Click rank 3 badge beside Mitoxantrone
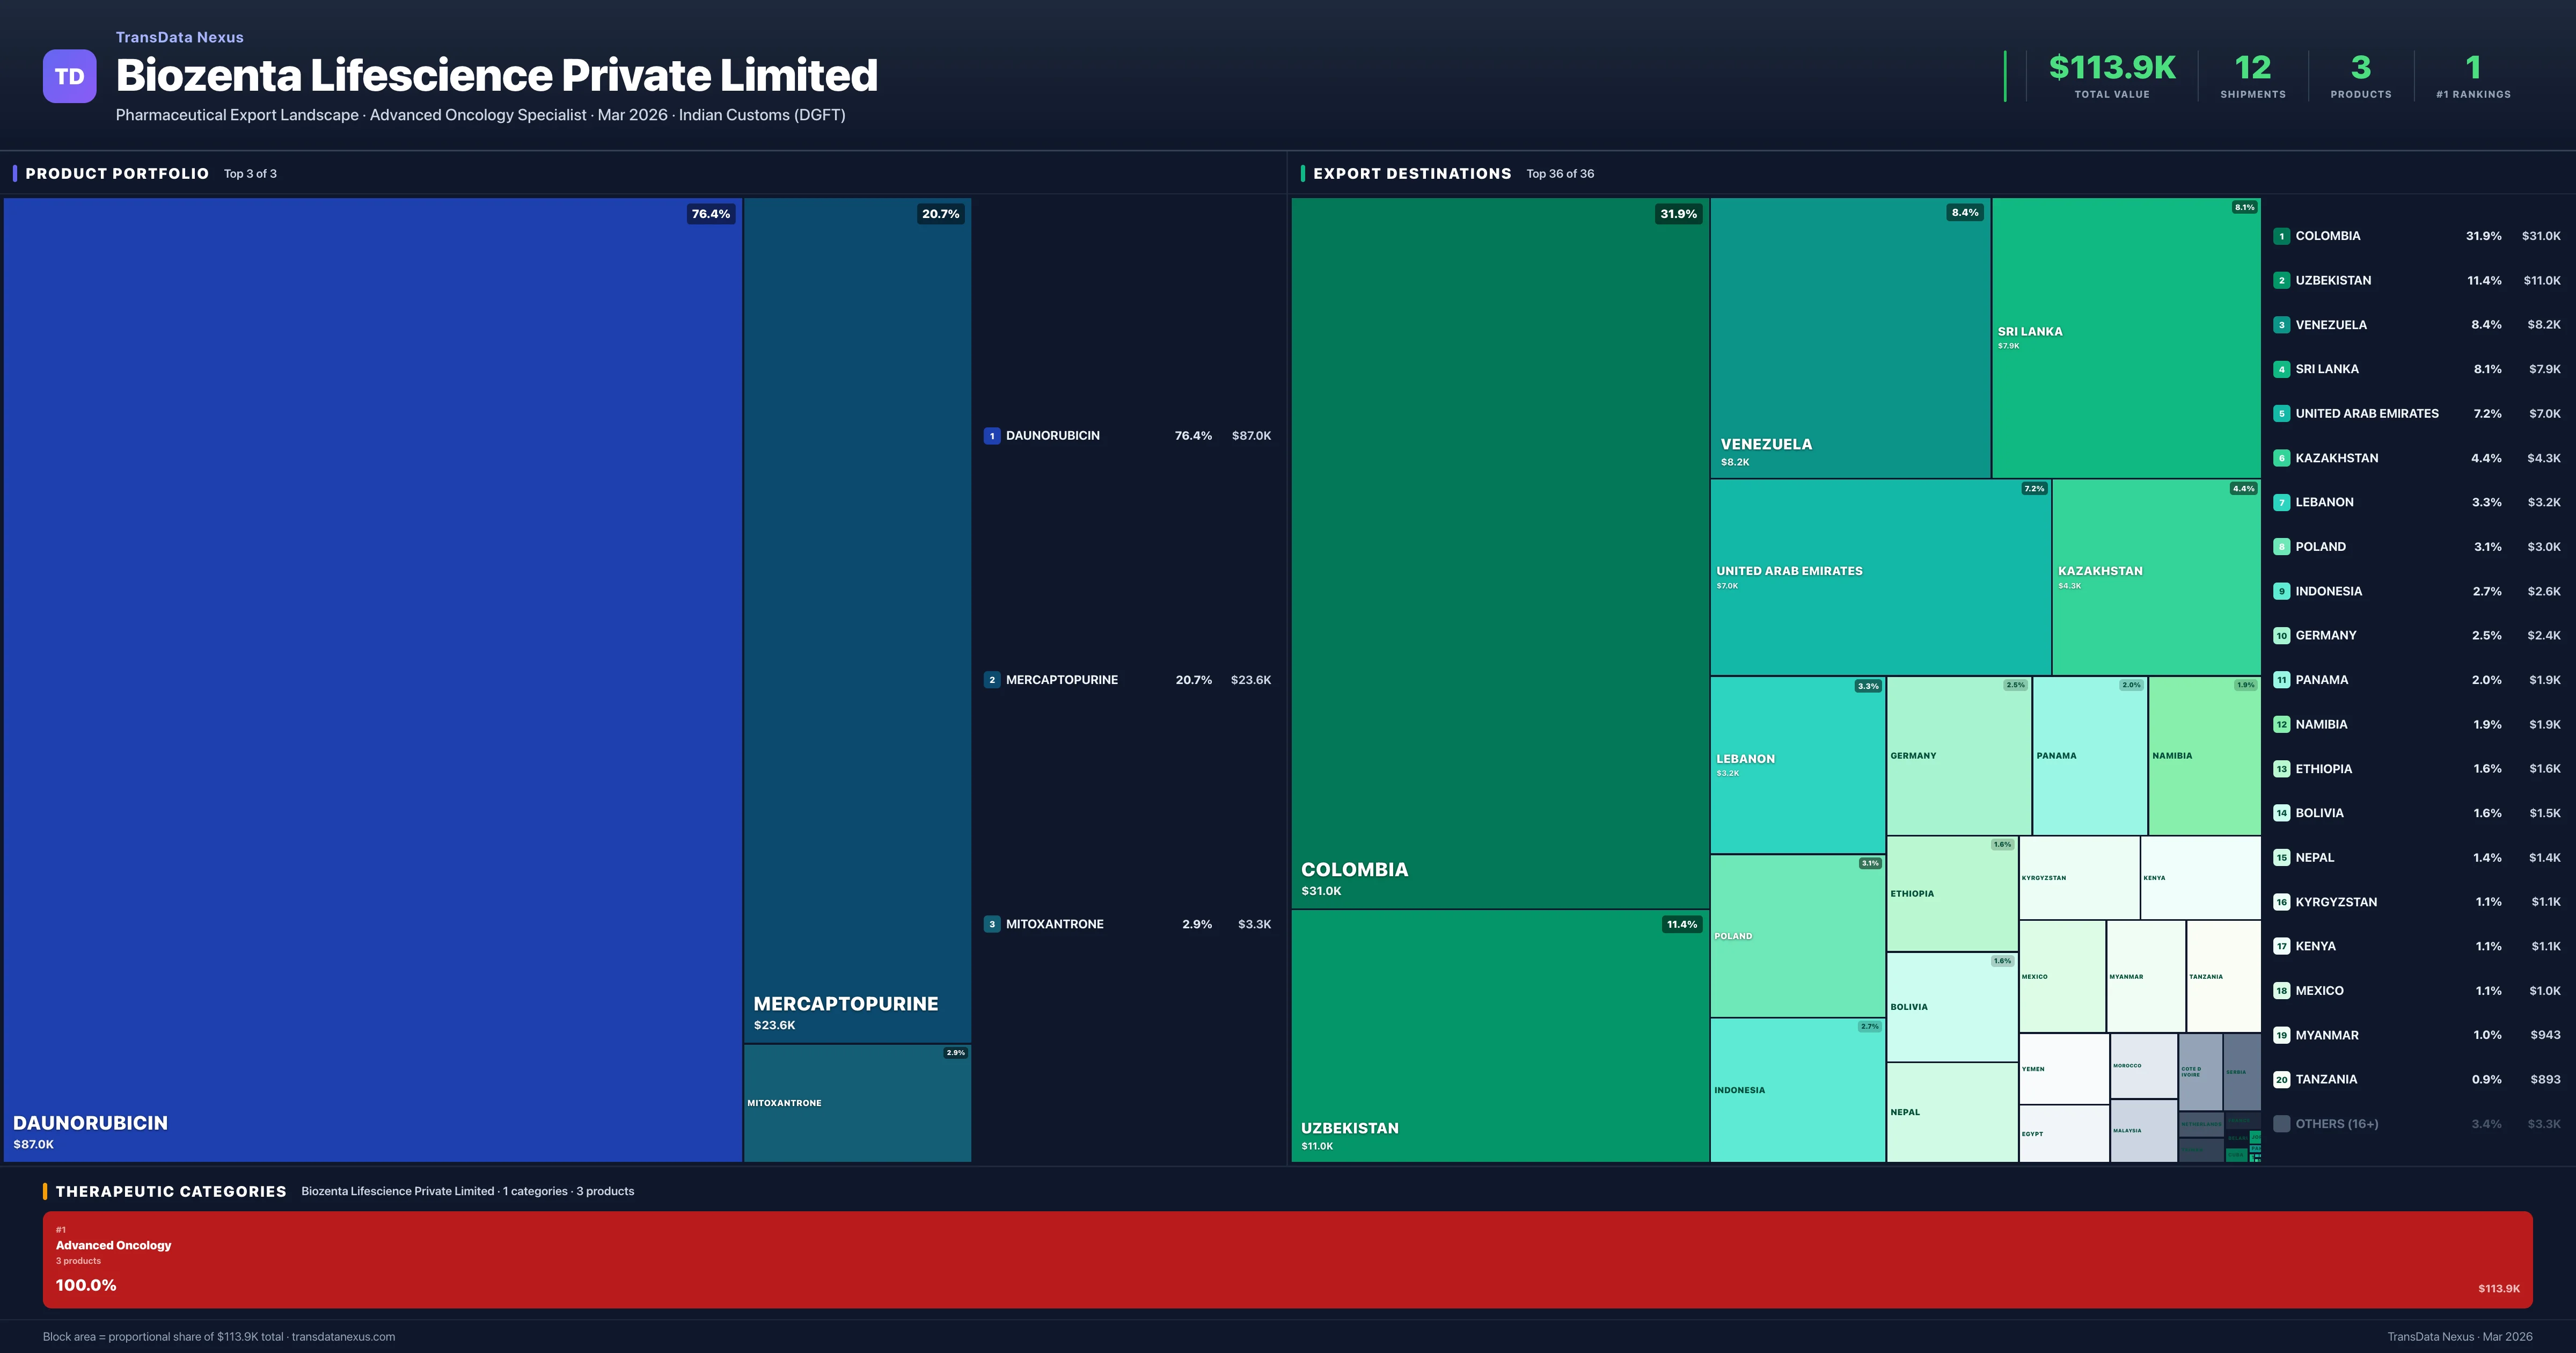The image size is (2576, 1353). click(991, 923)
